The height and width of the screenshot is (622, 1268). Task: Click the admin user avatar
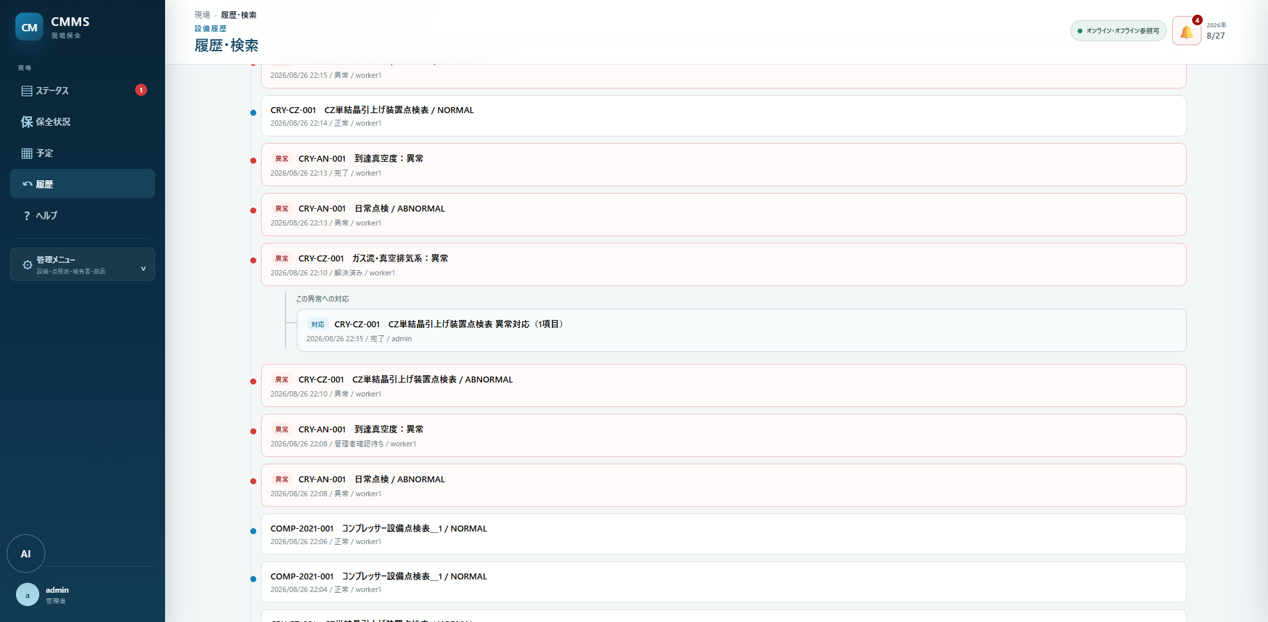(x=27, y=595)
